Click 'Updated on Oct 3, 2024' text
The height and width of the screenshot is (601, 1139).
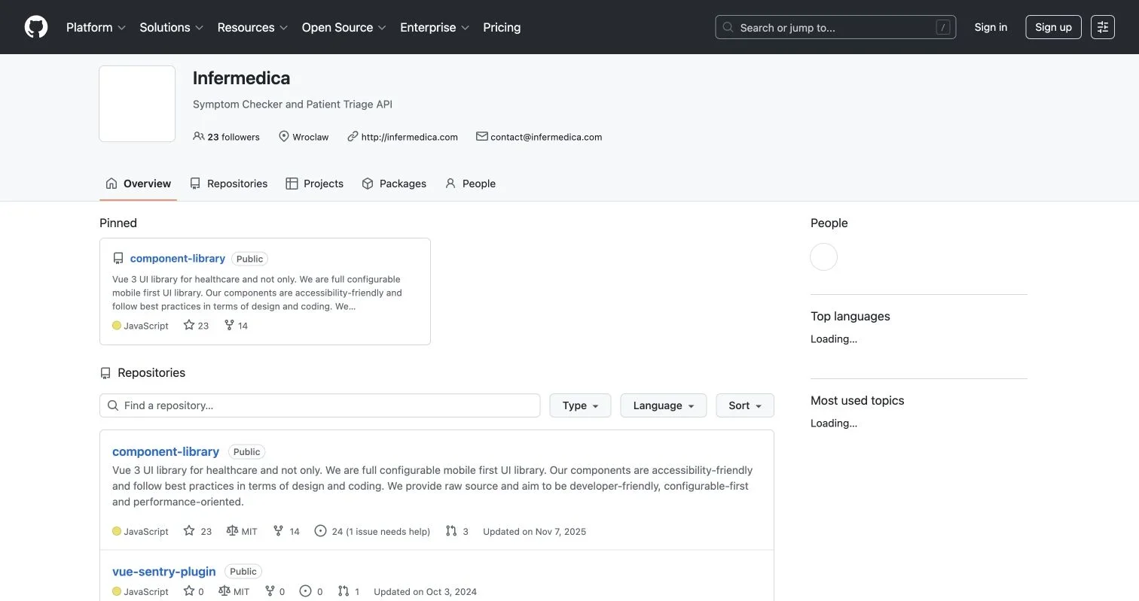[425, 592]
